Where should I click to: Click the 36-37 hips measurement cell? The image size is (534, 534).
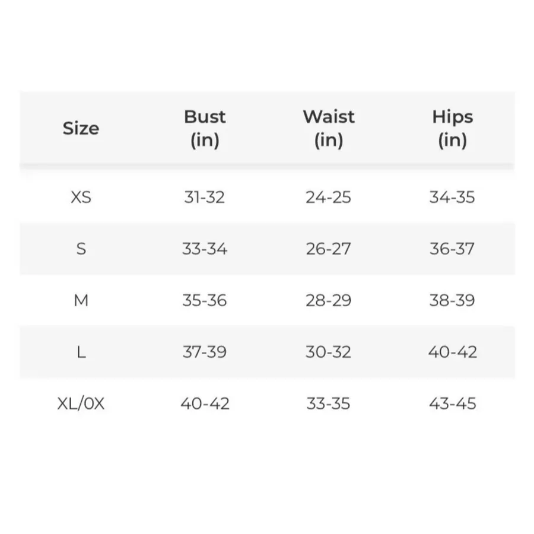click(452, 249)
